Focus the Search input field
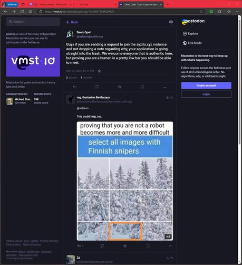 point(33,22)
